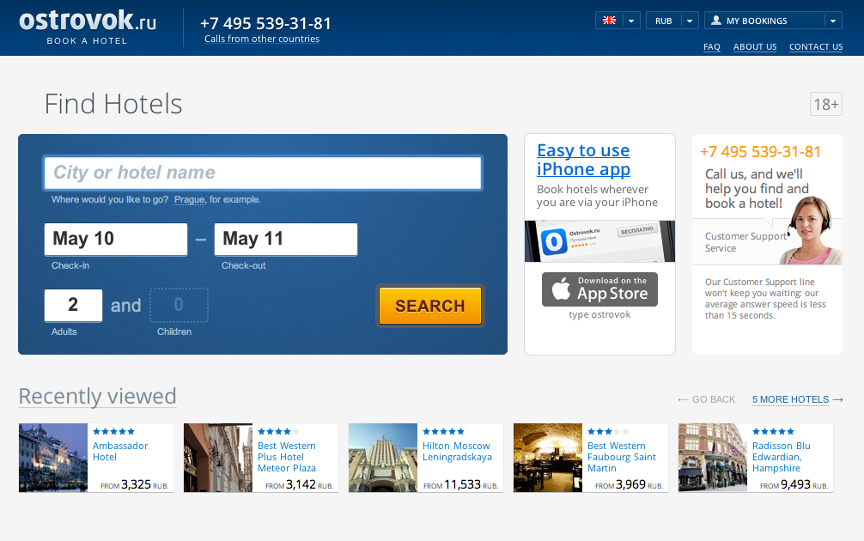Focus the City or hotel name field
Viewport: 864px width, 541px height.
pos(263,173)
